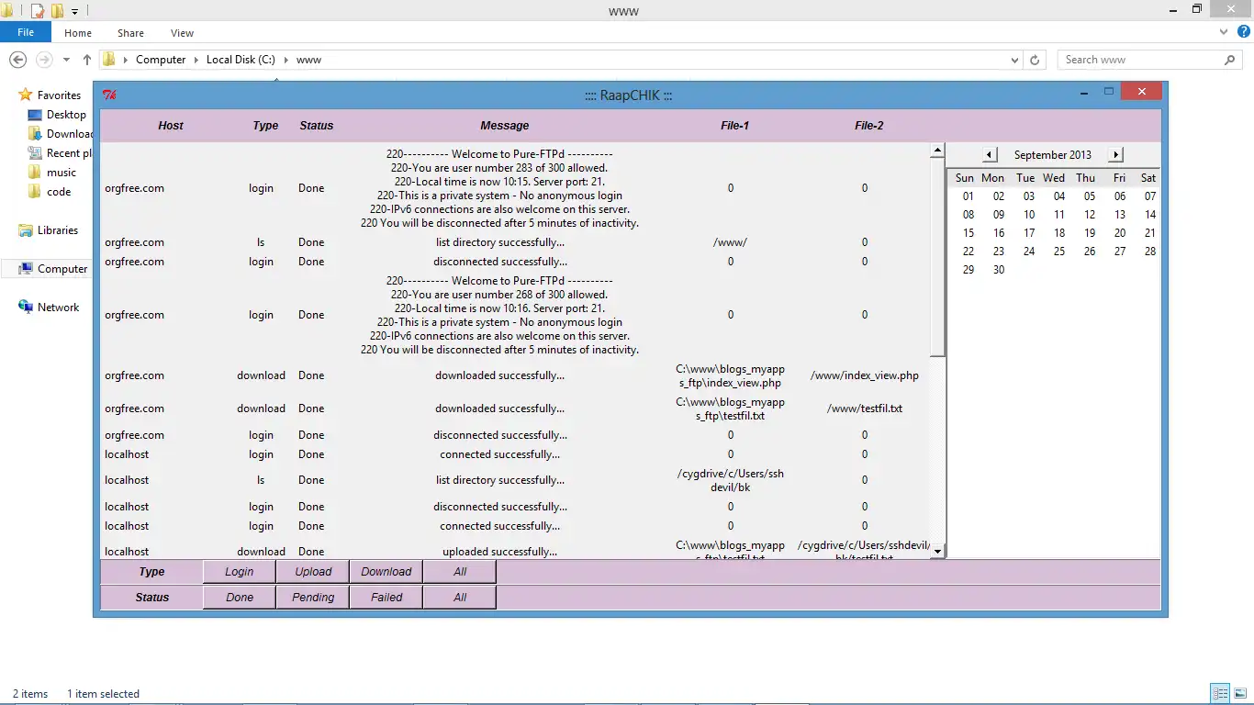Click the RaapCHIK log vertical scrollbar thumb
This screenshot has width=1254, height=705.
[x=937, y=256]
